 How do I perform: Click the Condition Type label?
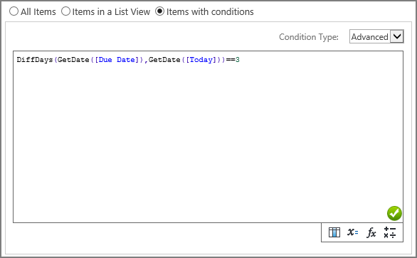point(309,37)
